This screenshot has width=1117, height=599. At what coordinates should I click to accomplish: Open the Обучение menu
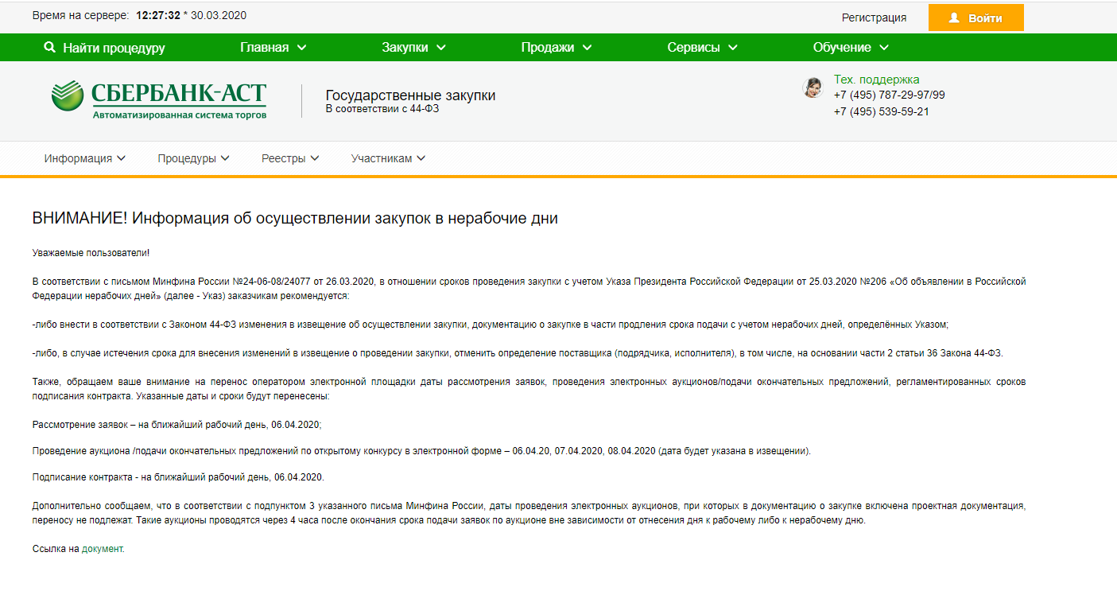(842, 48)
